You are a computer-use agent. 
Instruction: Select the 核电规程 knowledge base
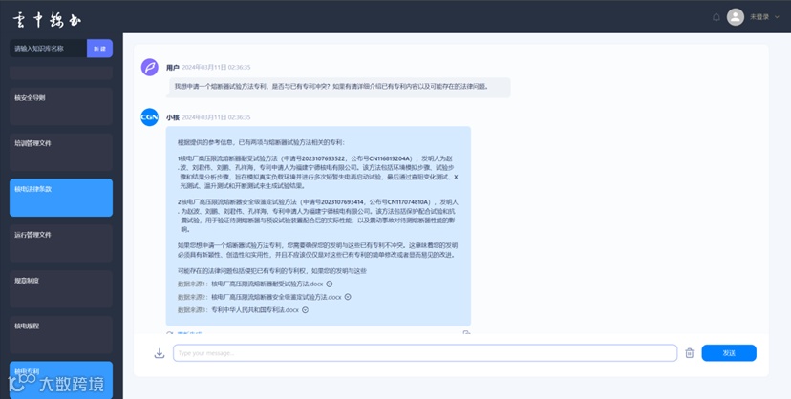(x=61, y=334)
